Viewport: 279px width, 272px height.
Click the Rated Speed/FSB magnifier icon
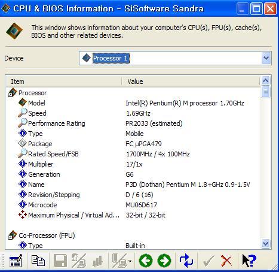click(22, 153)
